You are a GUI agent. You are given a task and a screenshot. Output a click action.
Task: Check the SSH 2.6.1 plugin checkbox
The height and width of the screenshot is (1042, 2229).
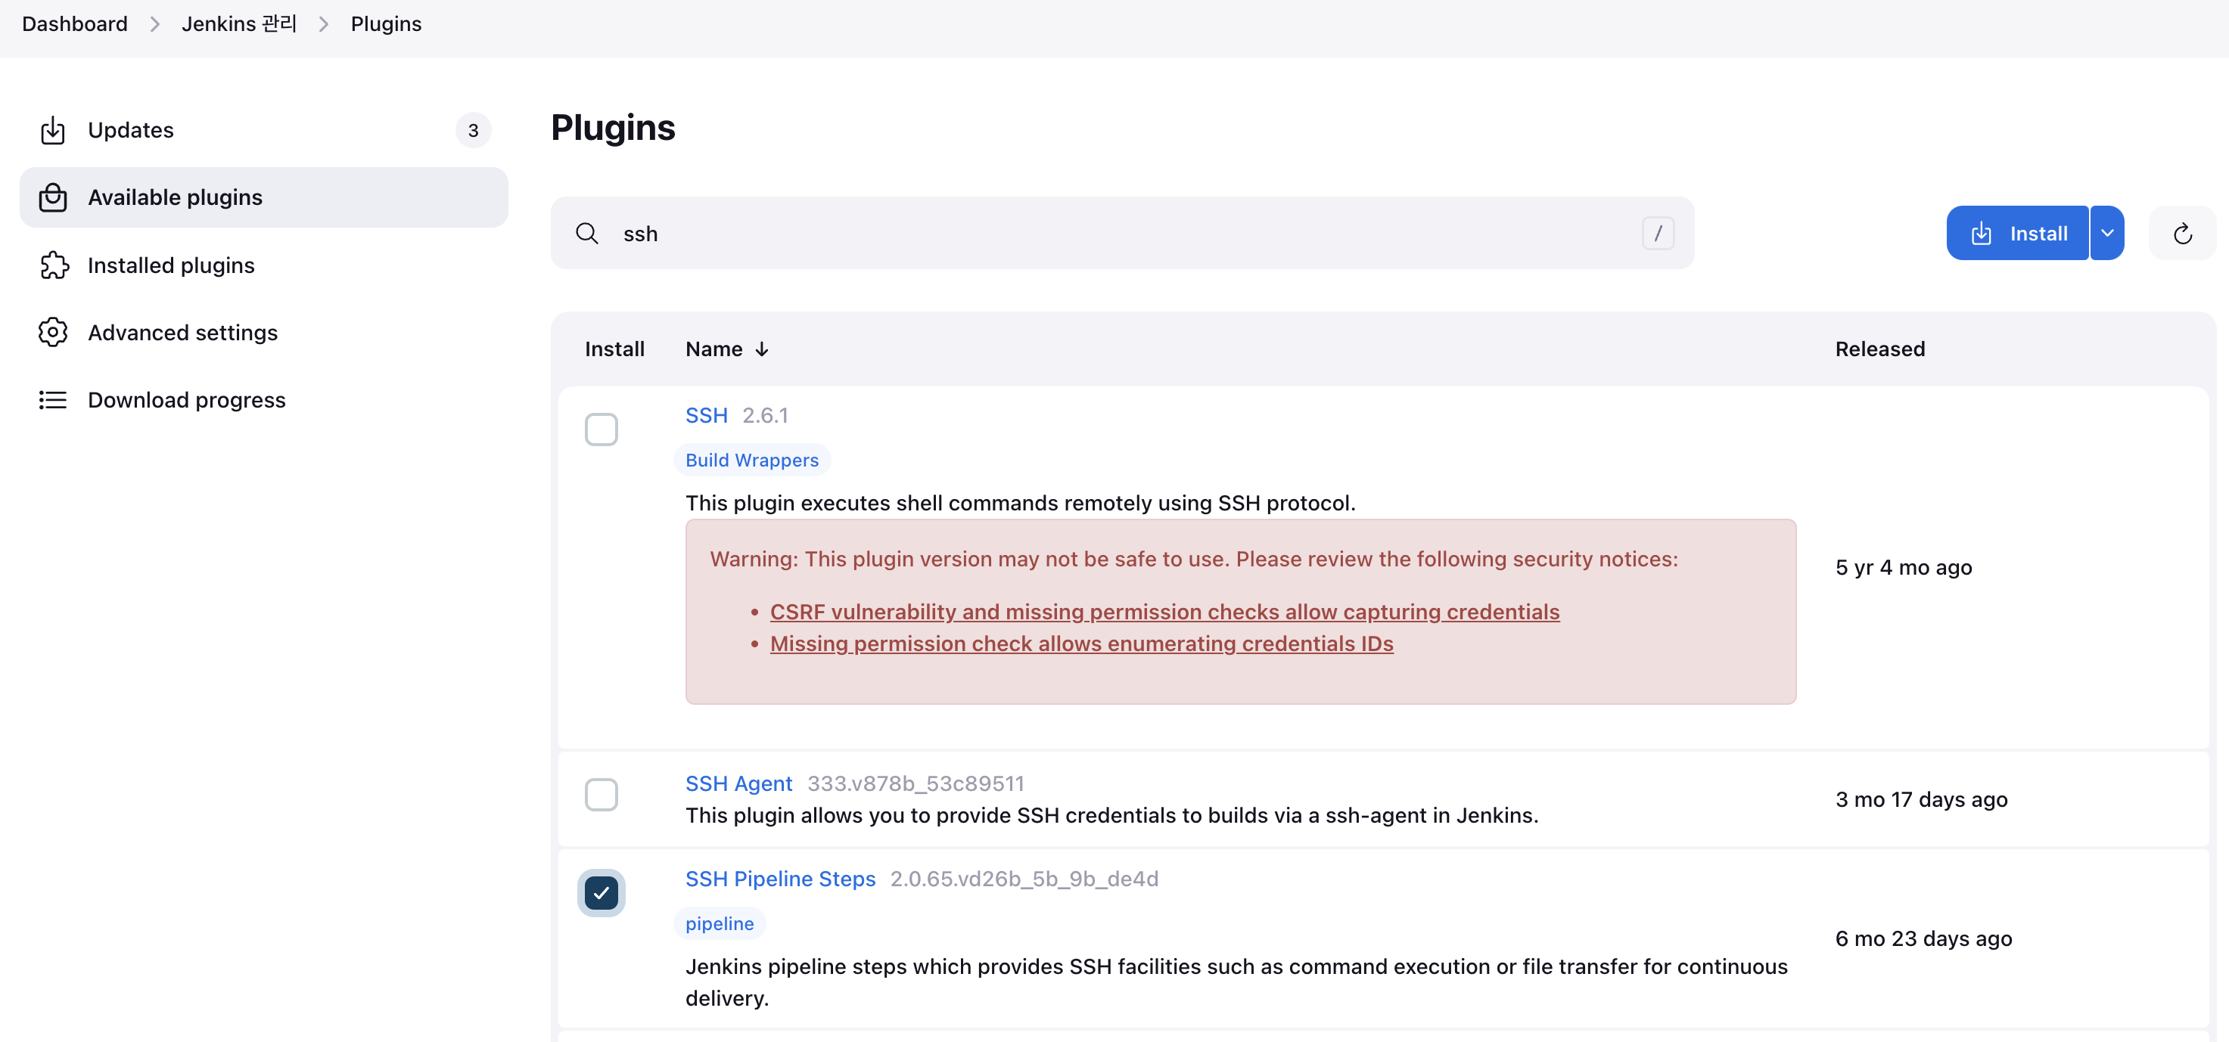coord(601,430)
